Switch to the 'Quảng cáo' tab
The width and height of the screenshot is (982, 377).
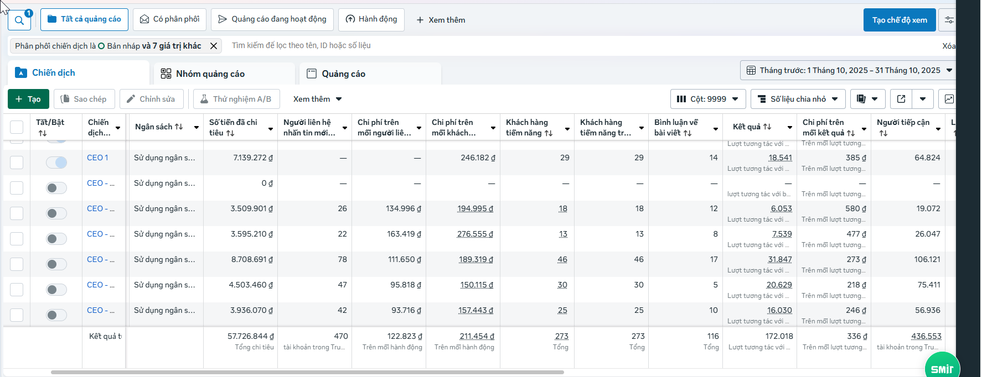click(343, 74)
